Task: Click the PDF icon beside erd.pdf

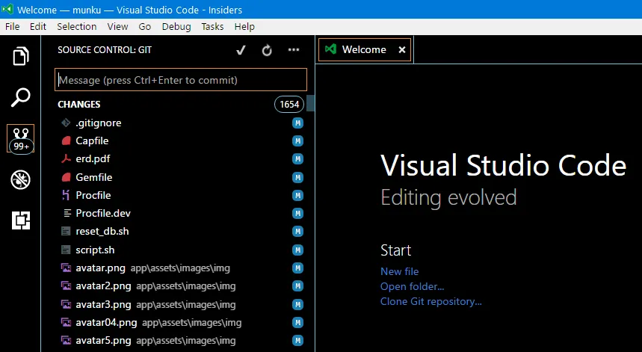Action: coord(66,158)
